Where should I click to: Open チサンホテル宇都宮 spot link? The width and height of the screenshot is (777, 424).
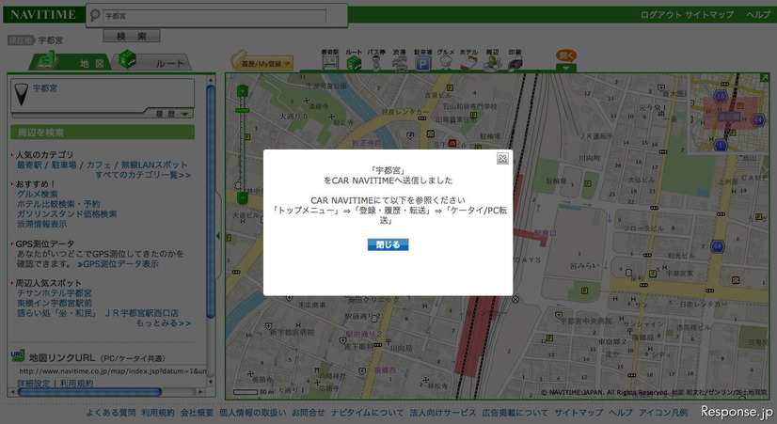[54, 293]
